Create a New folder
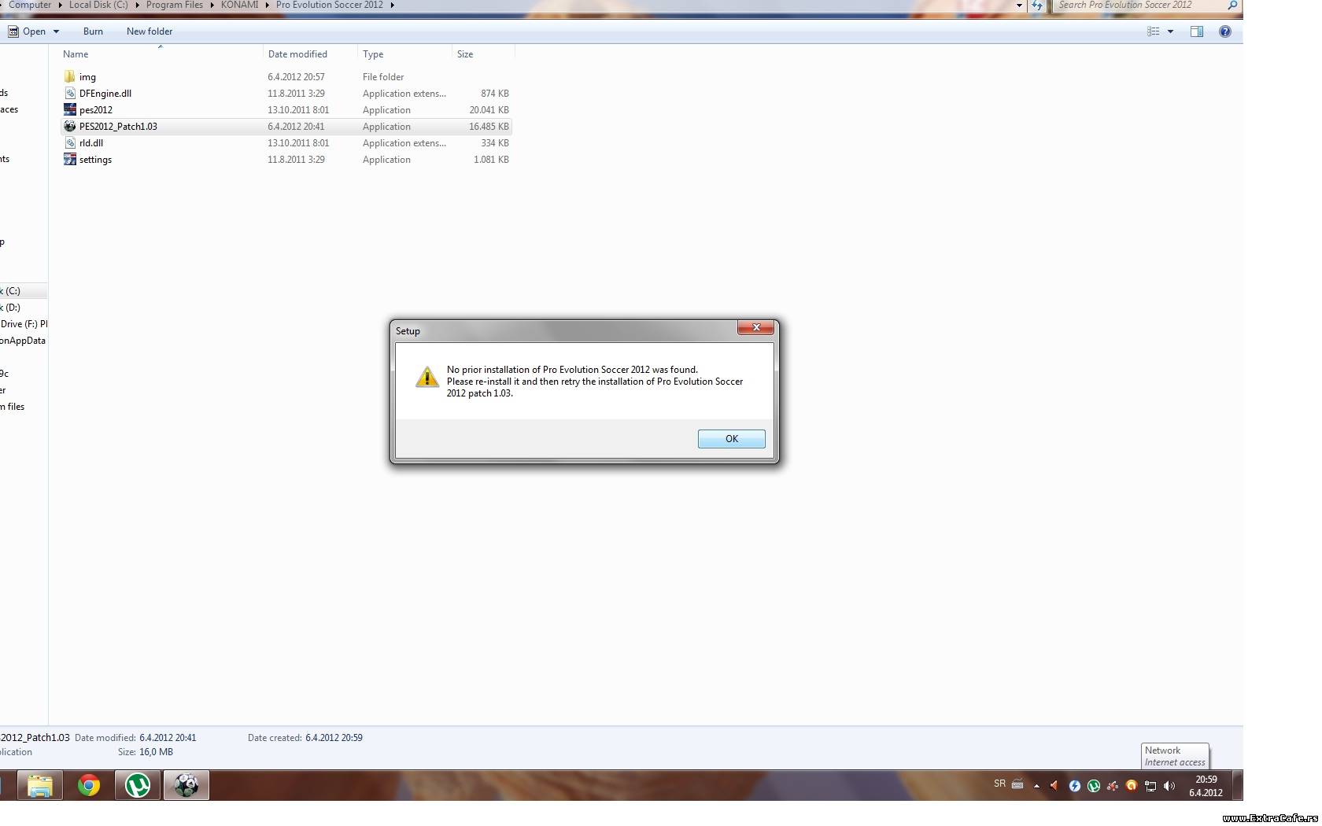Screen dimensions: 1322x826 coord(150,31)
